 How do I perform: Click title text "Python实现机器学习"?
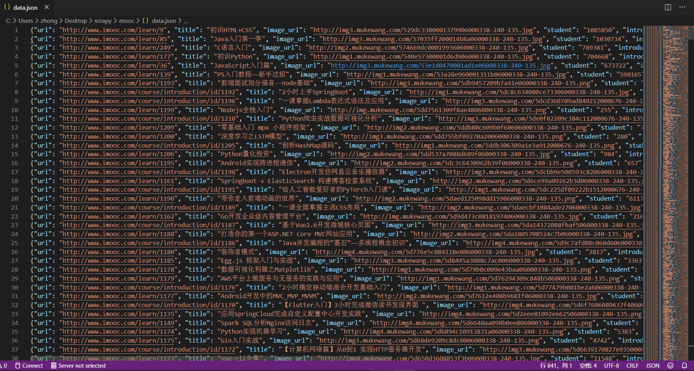tap(252, 332)
